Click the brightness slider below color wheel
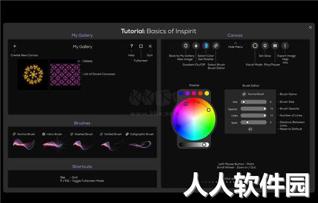Image resolution: width=318 pixels, height=203 pixels. pyautogui.click(x=194, y=145)
